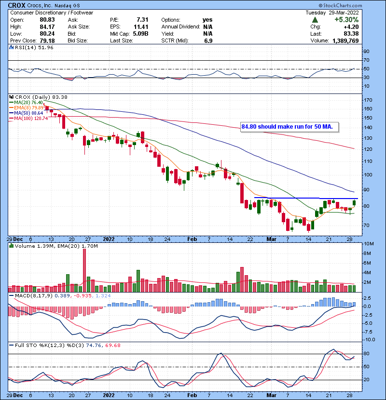Click the Mkt Cap value 5.09B
The image size is (386, 400).
pyautogui.click(x=140, y=34)
